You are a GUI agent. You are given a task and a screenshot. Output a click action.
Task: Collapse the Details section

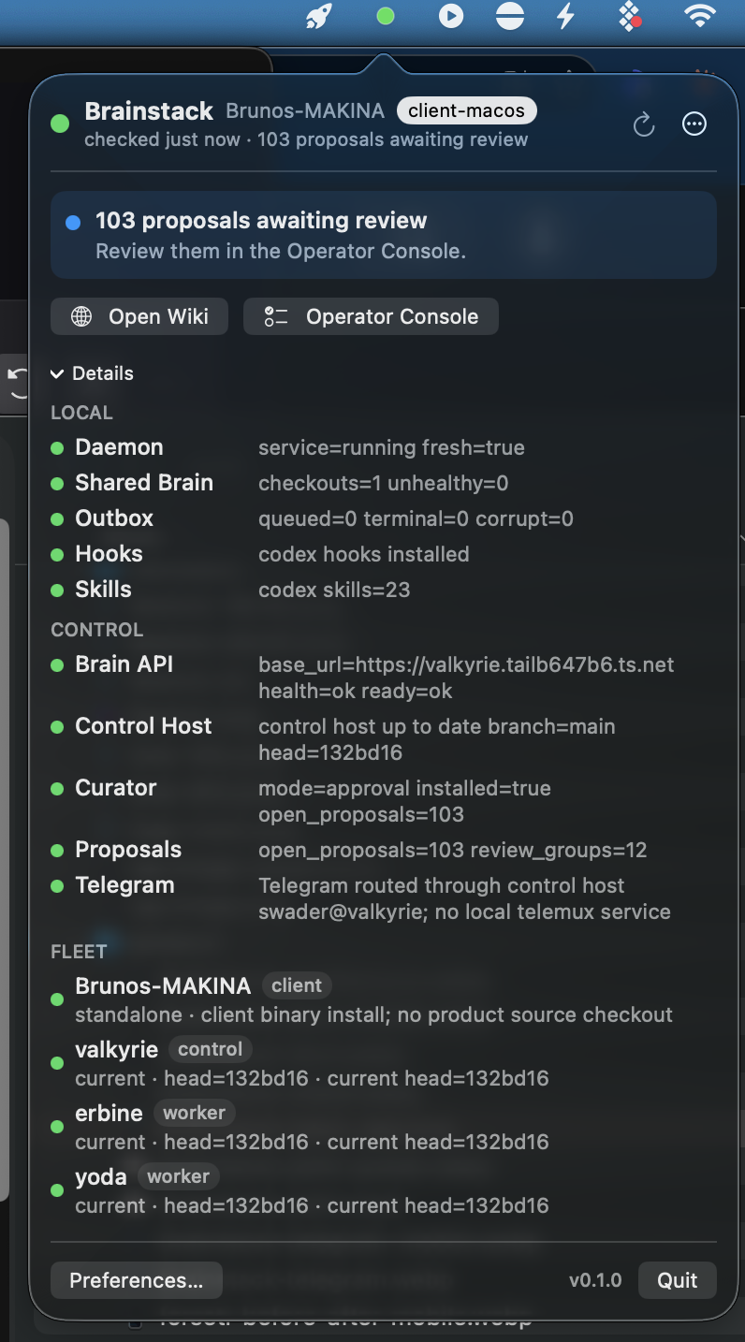coord(92,373)
